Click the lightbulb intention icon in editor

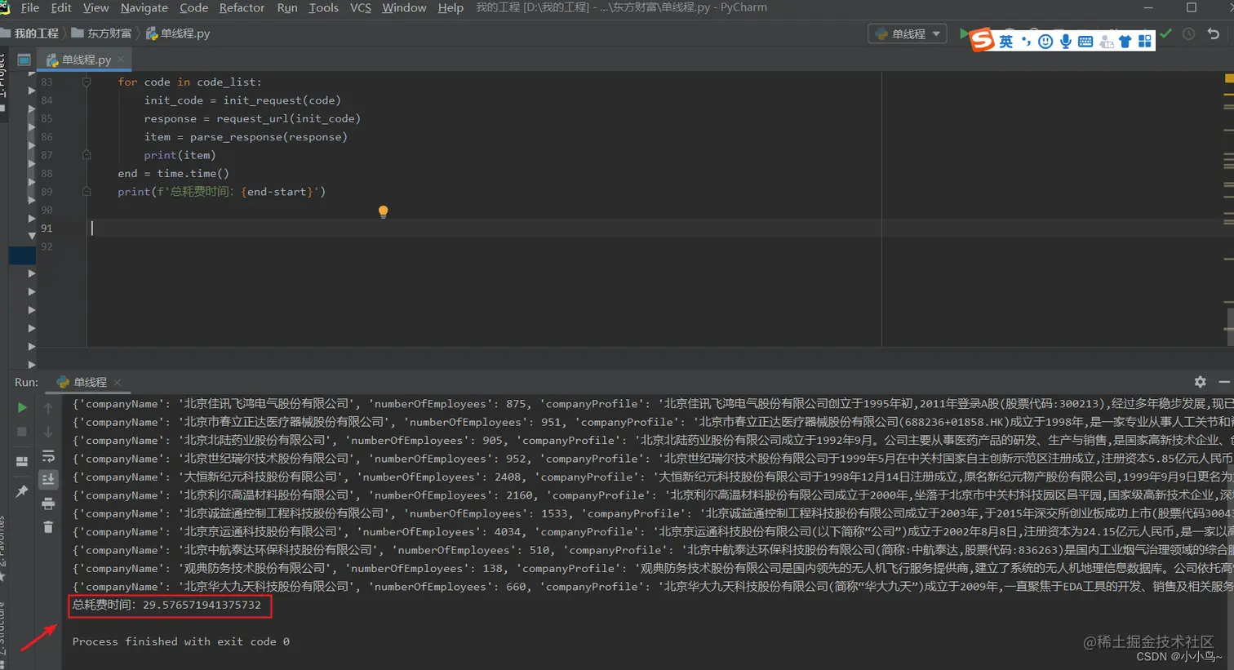383,211
